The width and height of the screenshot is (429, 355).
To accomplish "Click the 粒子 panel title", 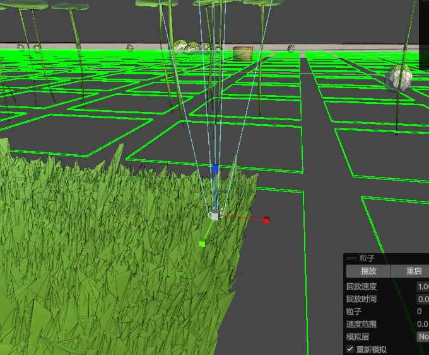I will (x=367, y=258).
